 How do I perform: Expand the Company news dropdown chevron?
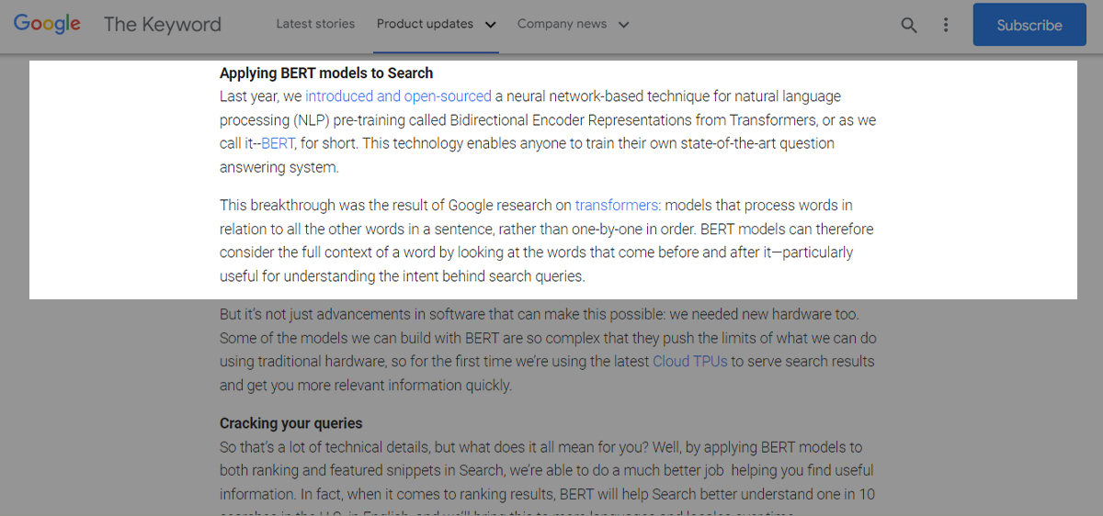pyautogui.click(x=623, y=25)
